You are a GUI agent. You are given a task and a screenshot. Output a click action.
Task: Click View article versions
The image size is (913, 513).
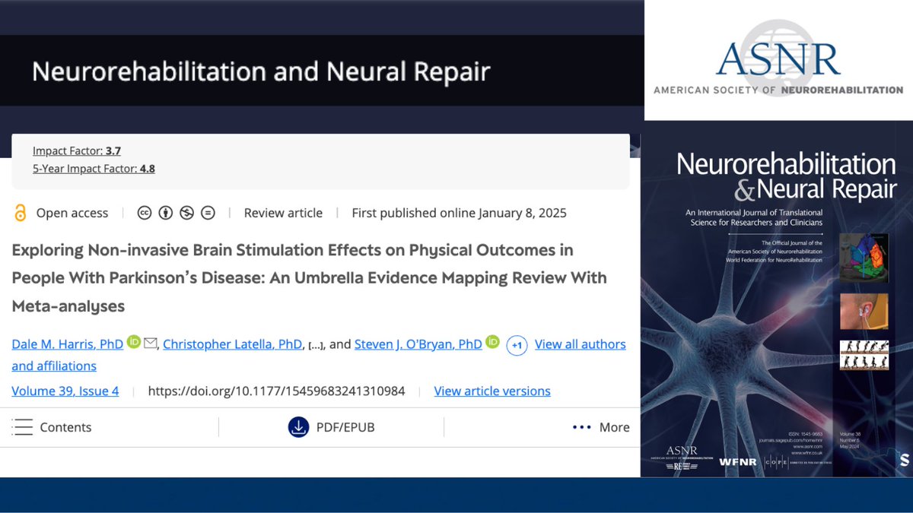pos(491,391)
